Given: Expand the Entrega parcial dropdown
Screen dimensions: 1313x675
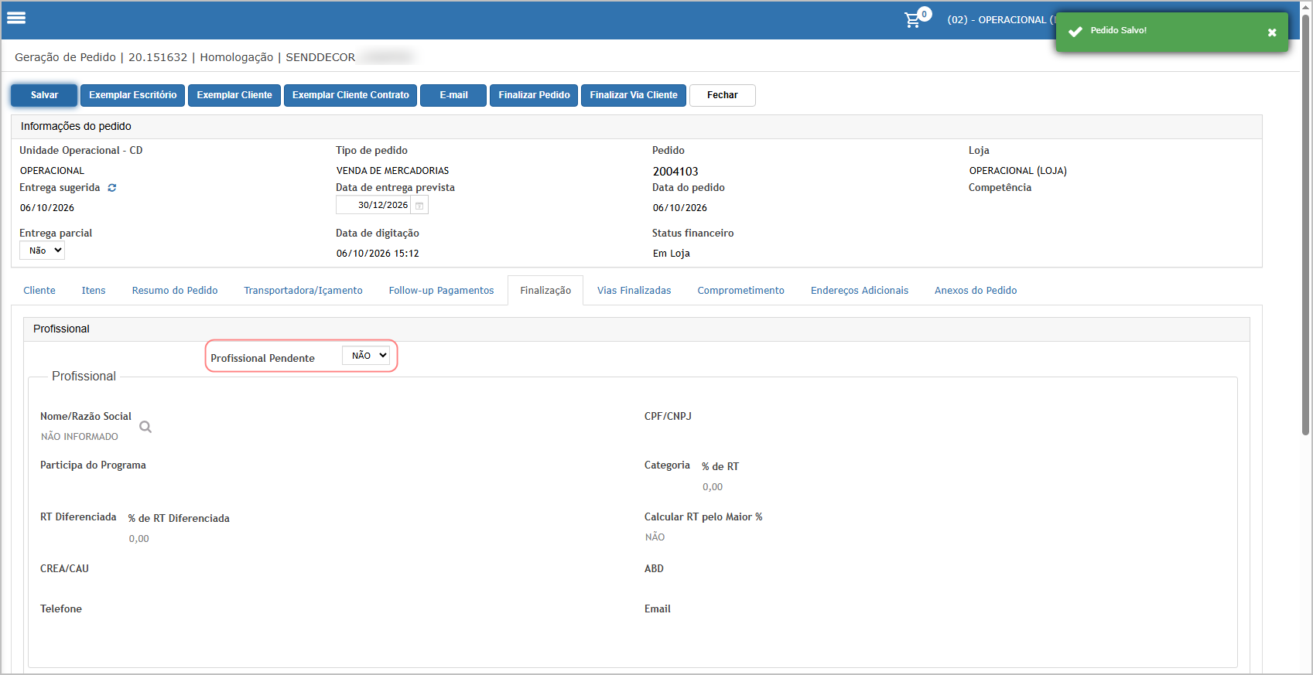Looking at the screenshot, I should 43,251.
